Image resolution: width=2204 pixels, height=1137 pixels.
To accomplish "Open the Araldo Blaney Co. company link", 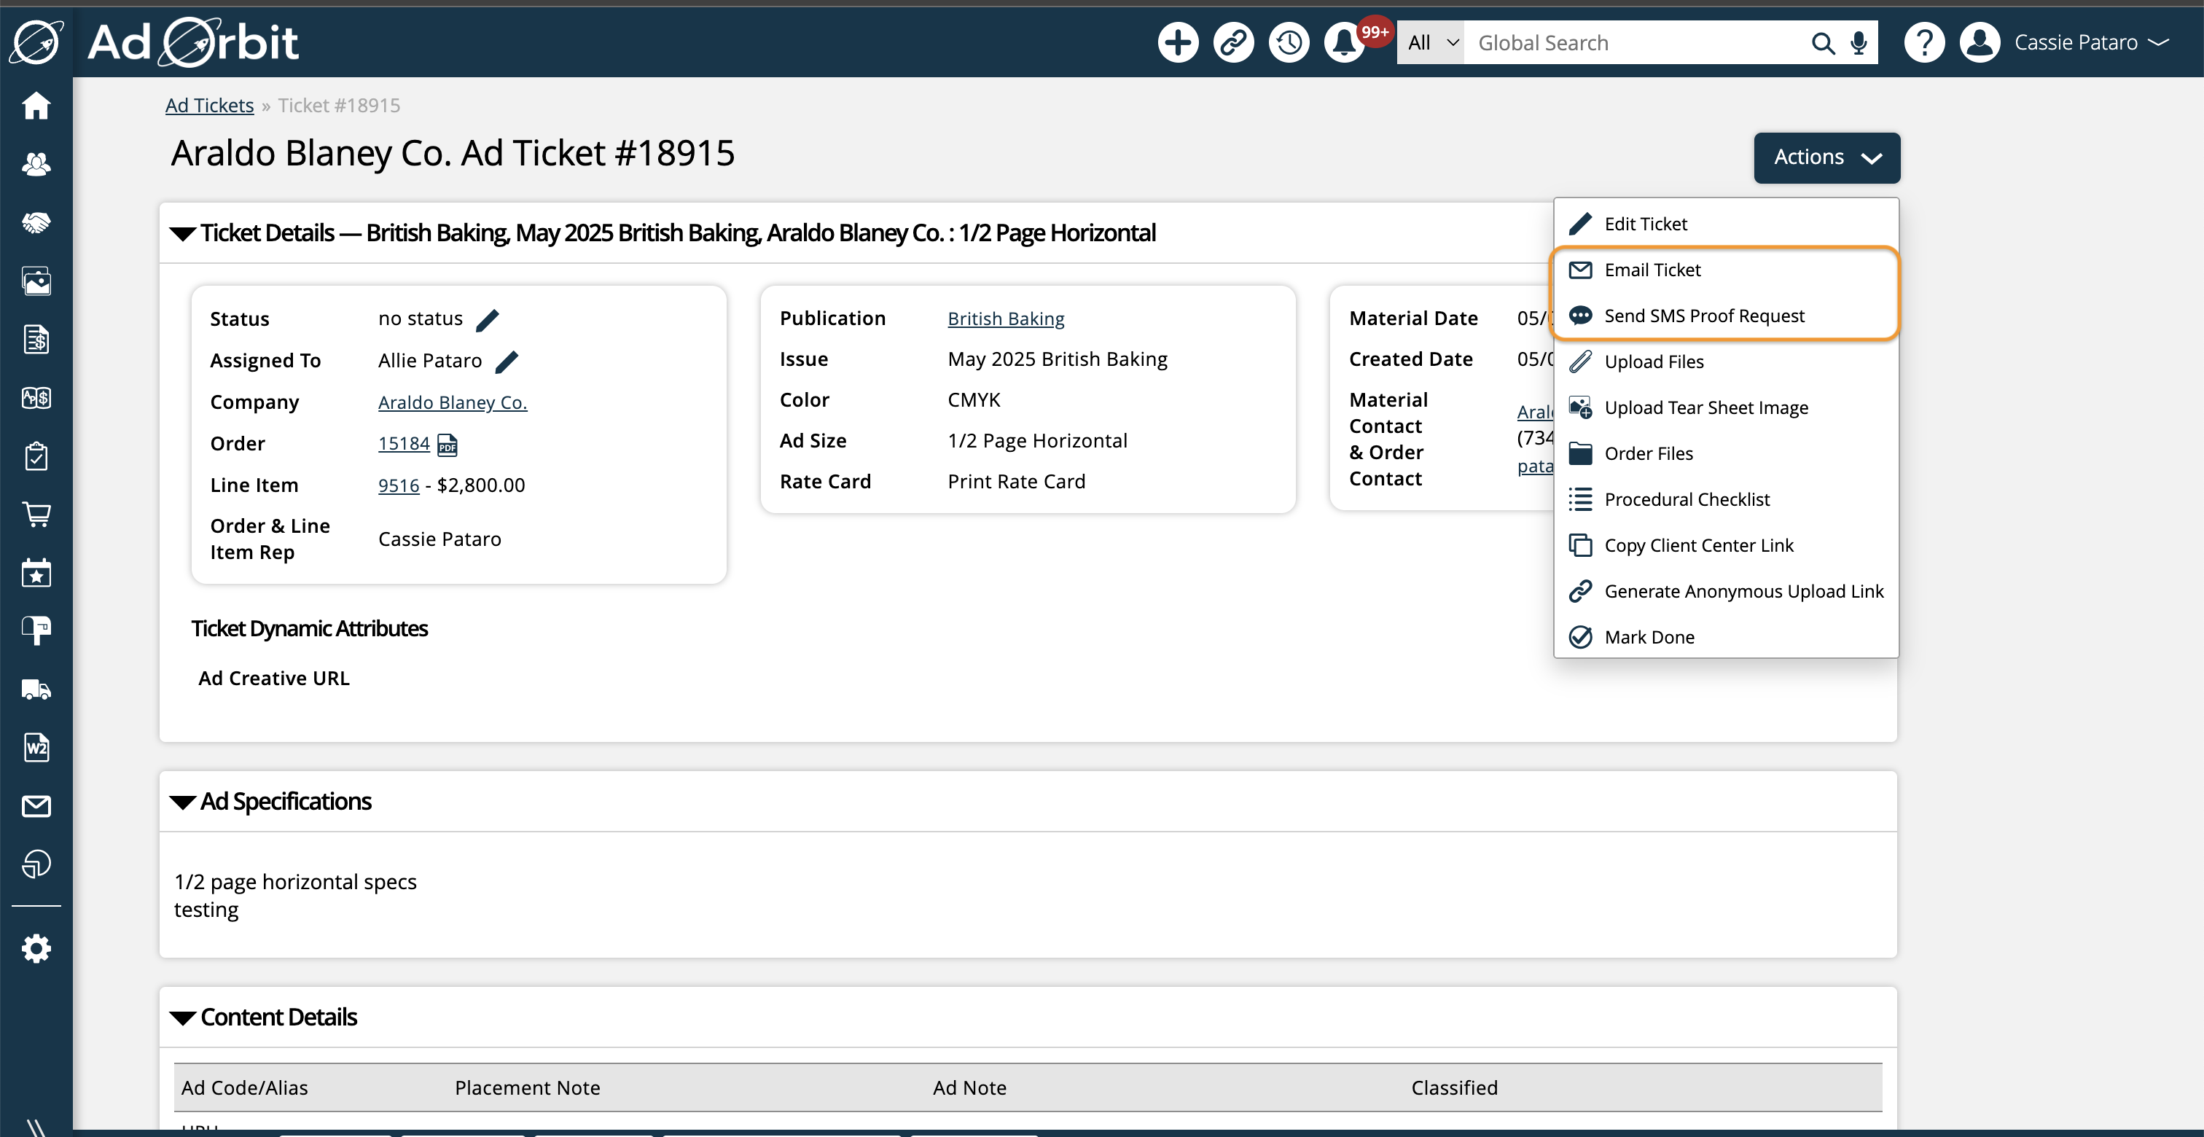I will pyautogui.click(x=453, y=402).
